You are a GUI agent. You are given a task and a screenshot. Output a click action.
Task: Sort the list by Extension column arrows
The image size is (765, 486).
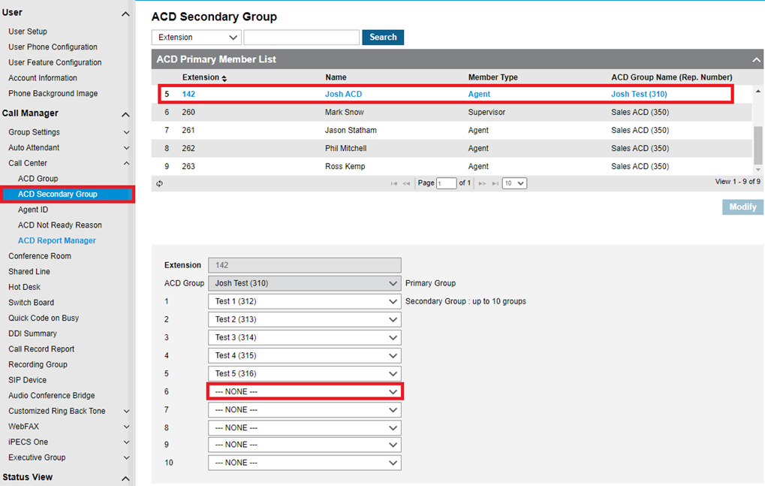[x=224, y=78]
